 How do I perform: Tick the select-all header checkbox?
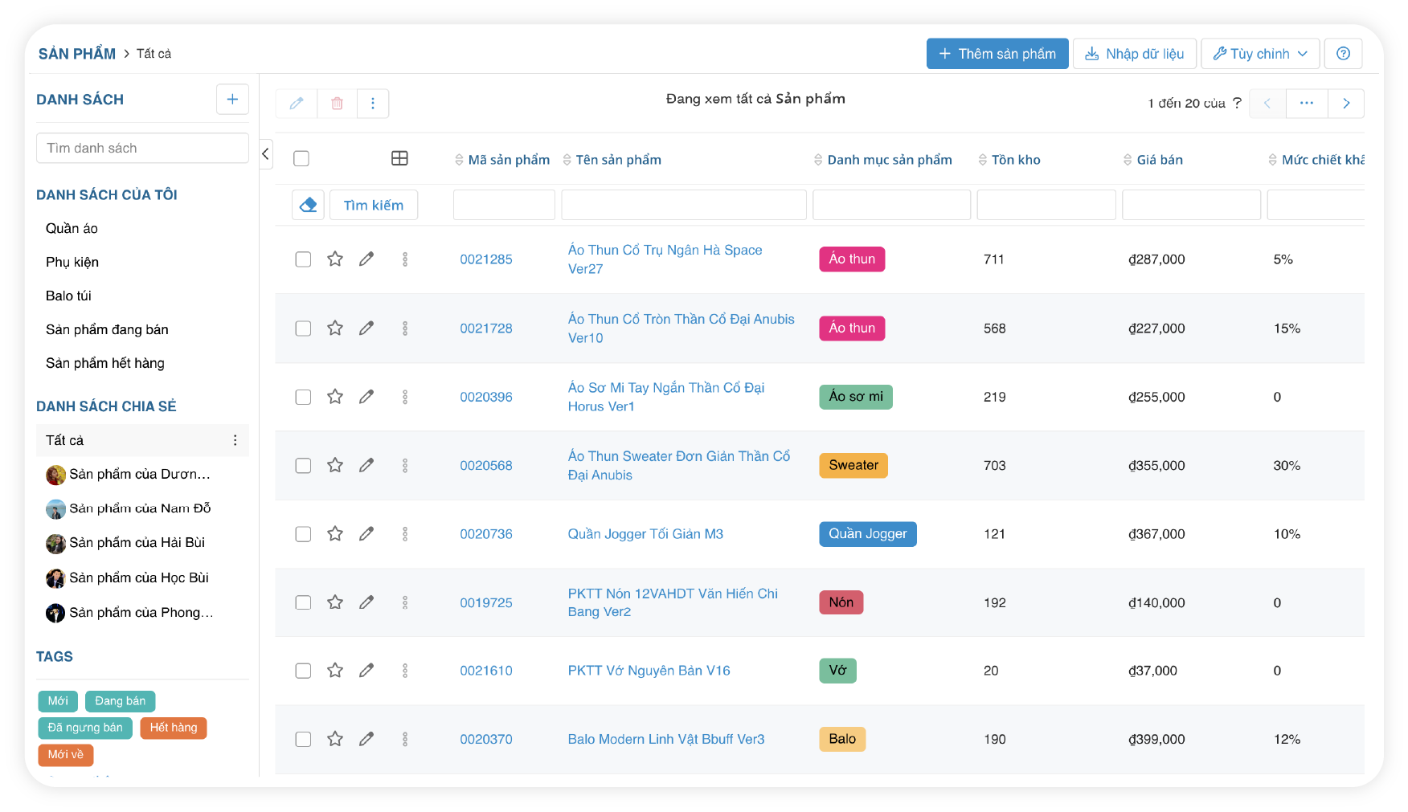point(301,159)
